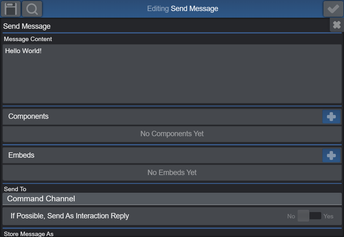Click the 'Store Message As' label

29,234
